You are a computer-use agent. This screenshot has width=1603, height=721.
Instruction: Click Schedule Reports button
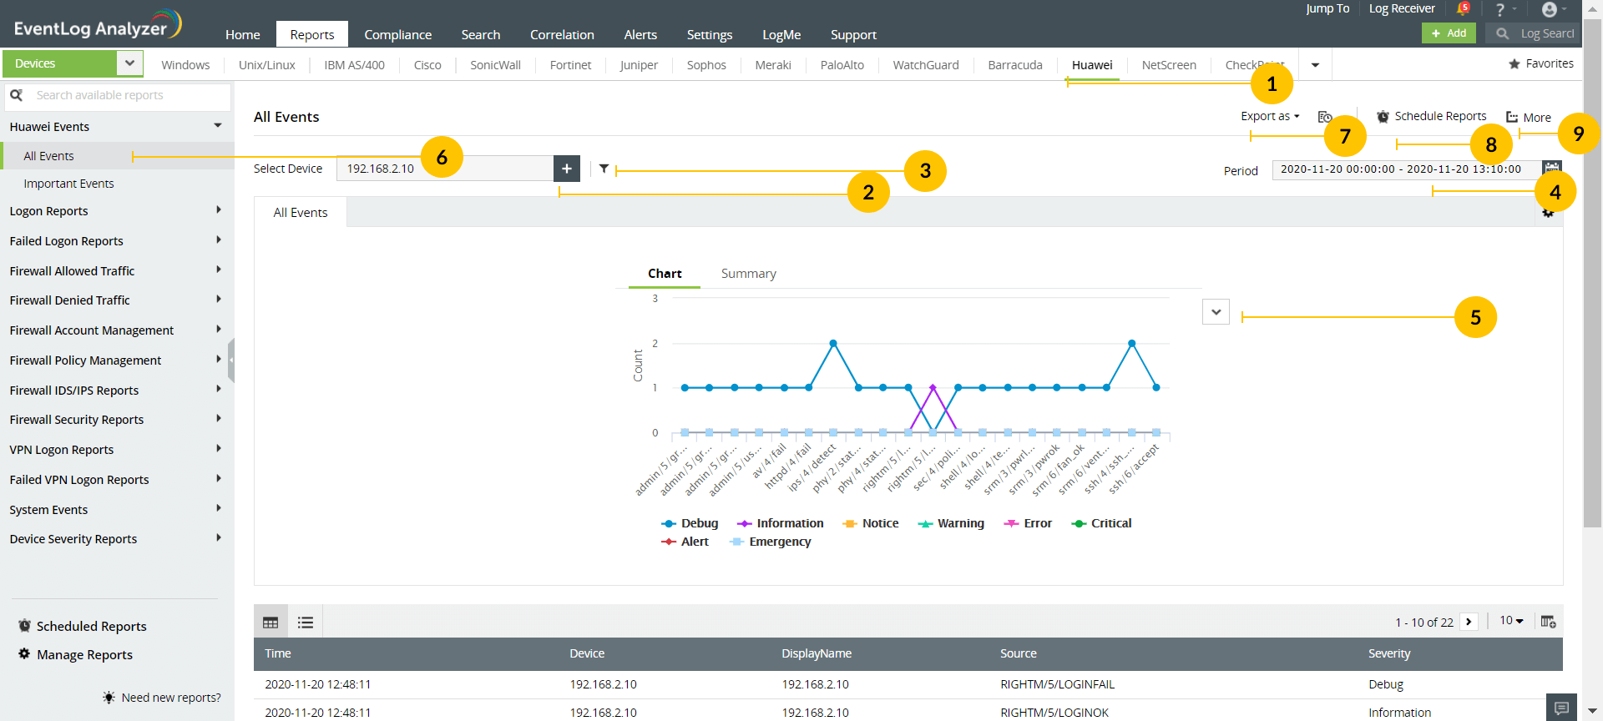(1431, 117)
